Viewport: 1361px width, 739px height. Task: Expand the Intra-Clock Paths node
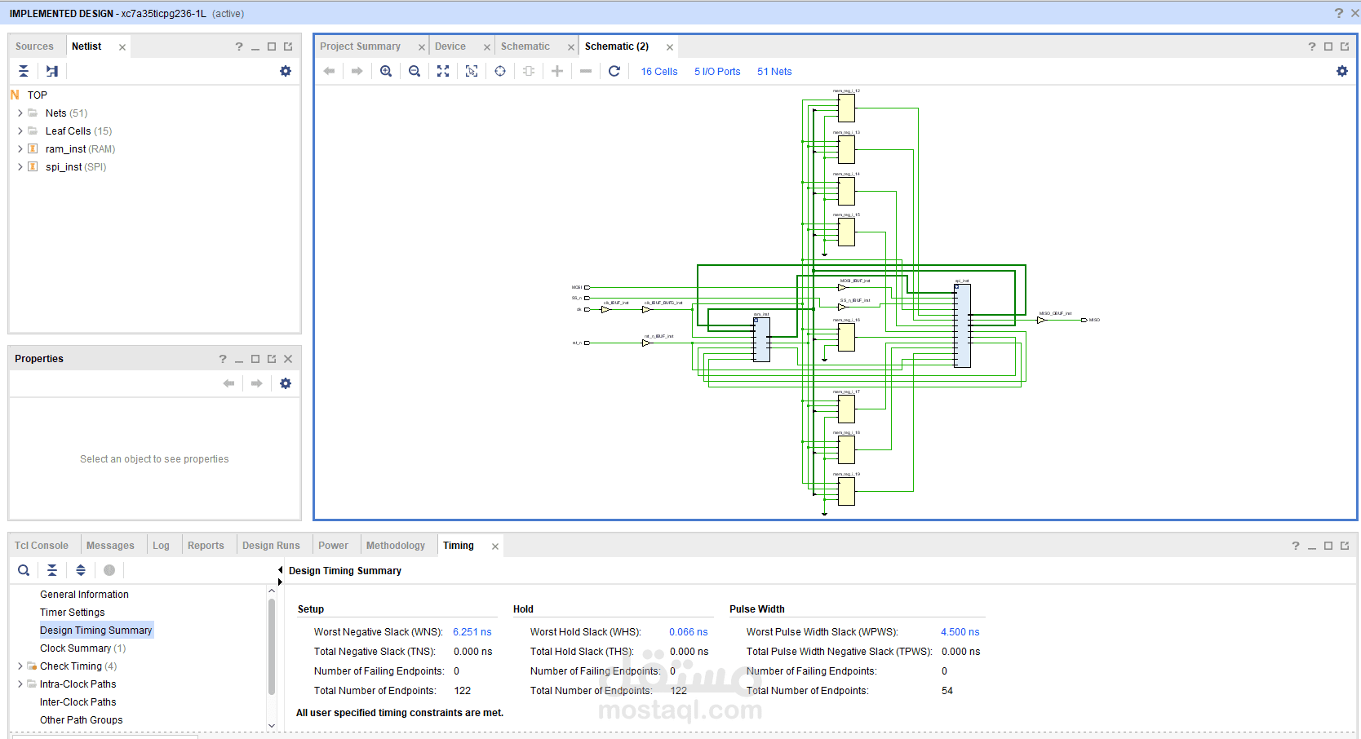(x=20, y=684)
